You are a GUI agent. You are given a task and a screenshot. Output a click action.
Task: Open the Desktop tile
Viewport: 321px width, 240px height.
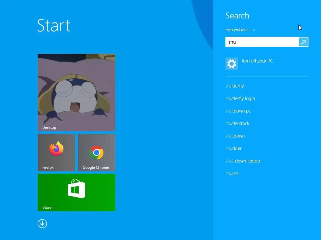tap(76, 92)
